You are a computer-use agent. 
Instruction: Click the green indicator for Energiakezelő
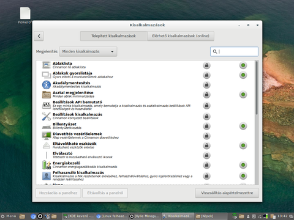(x=243, y=165)
